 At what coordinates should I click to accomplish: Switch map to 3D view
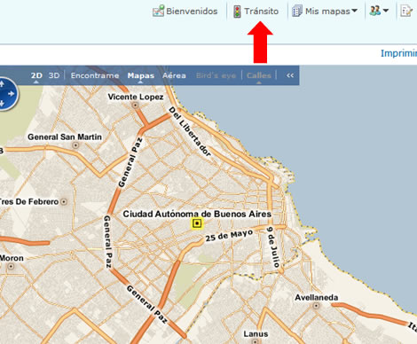54,75
